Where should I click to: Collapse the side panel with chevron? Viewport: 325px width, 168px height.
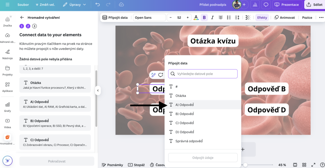click(x=98, y=91)
